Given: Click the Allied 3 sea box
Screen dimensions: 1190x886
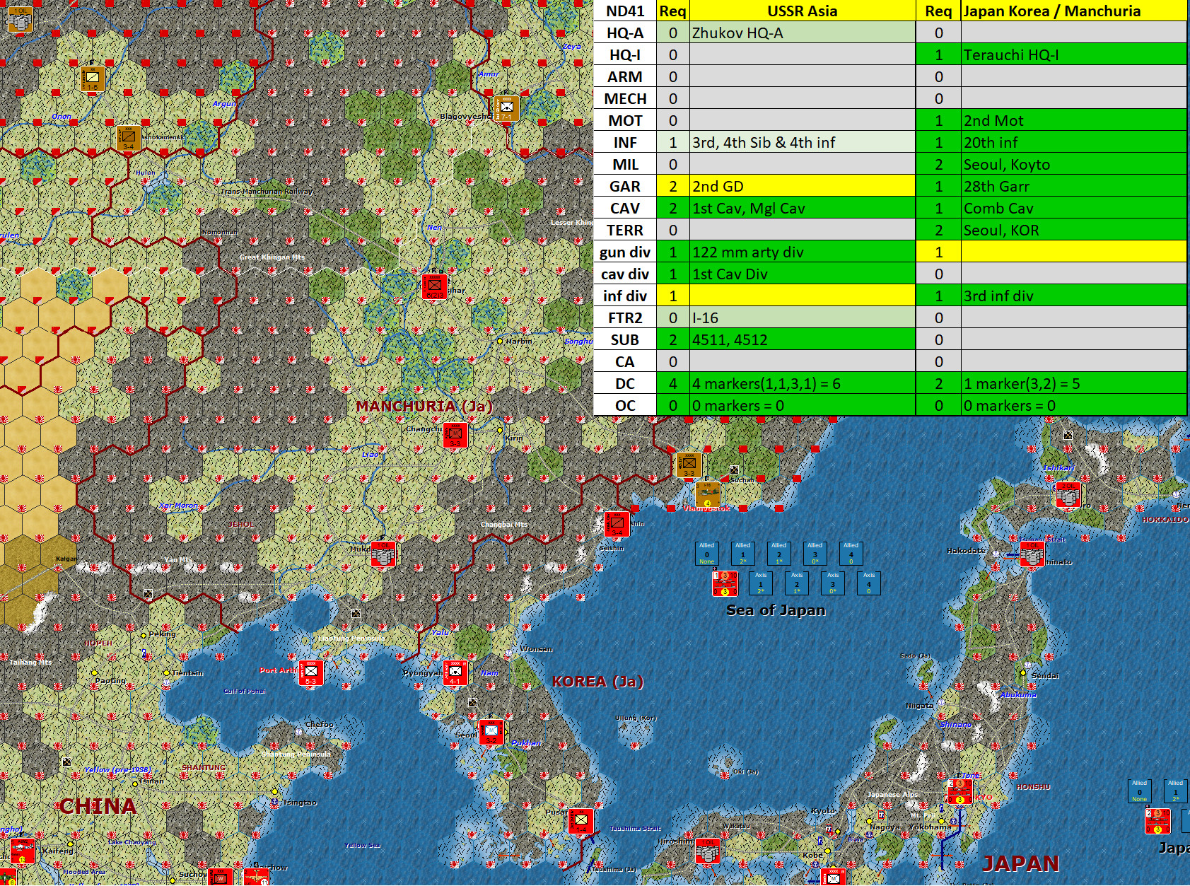Looking at the screenshot, I should tap(815, 553).
